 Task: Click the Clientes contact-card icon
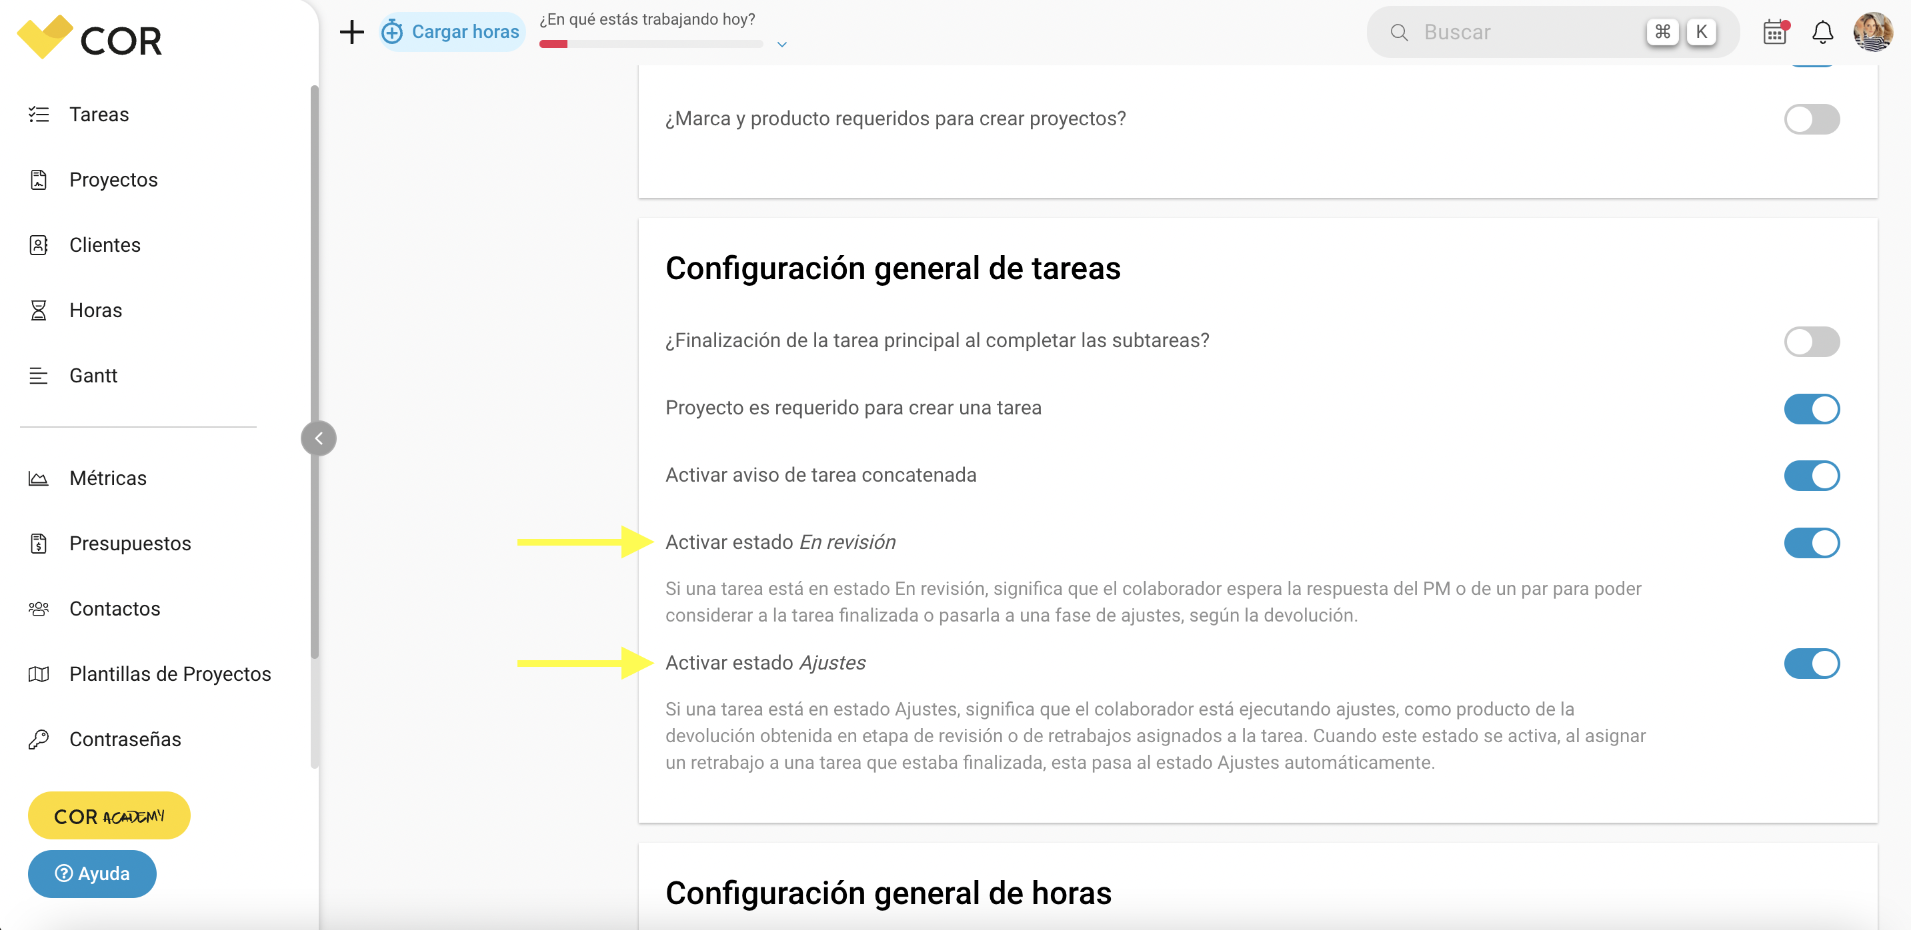(39, 244)
